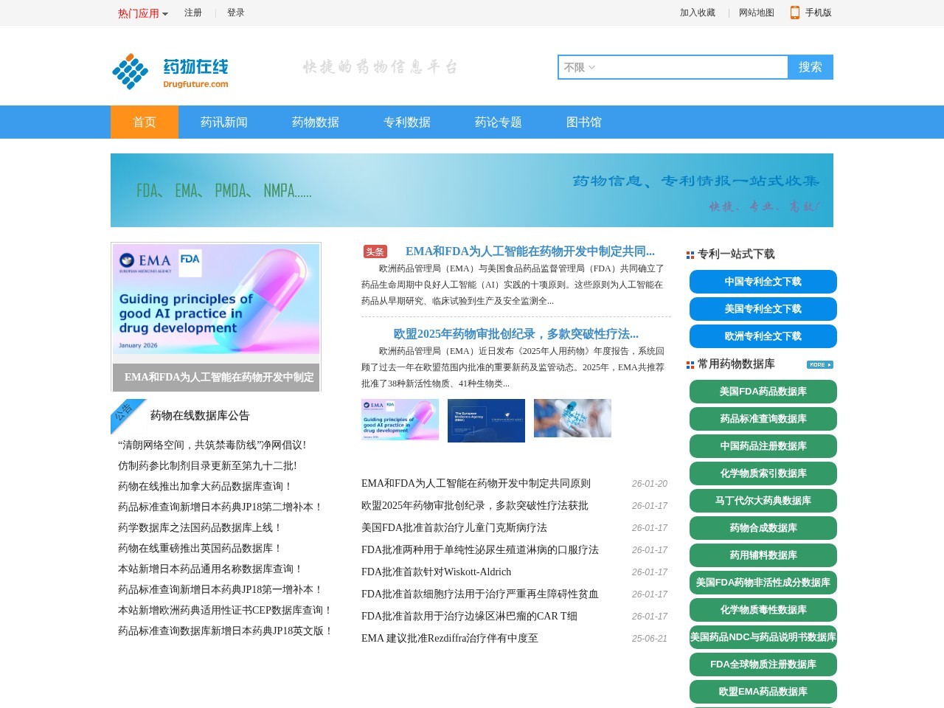Viewport: 944px width, 708px height.
Task: Switch to the 首页 tab
Action: click(144, 122)
